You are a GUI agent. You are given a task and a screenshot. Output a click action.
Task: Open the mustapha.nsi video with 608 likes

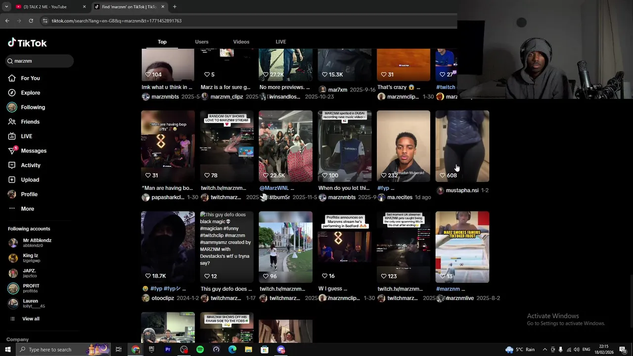tap(462, 146)
